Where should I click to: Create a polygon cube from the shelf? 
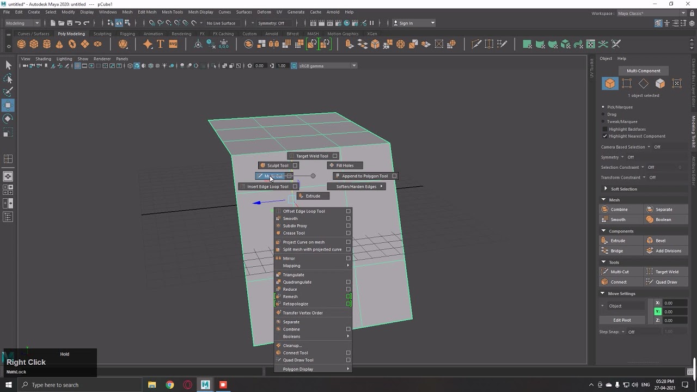point(34,44)
